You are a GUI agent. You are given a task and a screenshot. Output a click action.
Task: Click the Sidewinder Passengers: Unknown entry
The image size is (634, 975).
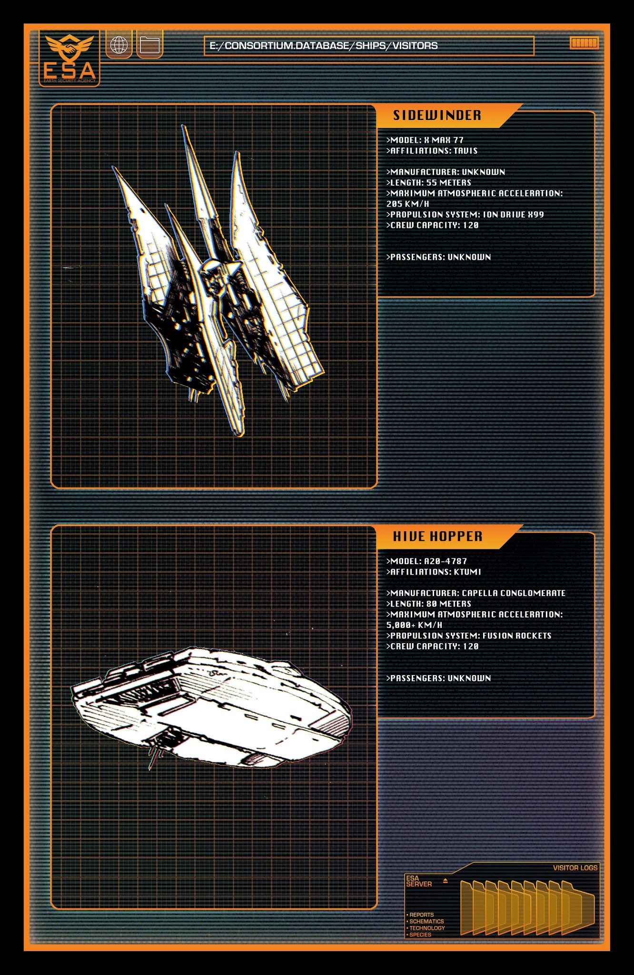coord(438,257)
